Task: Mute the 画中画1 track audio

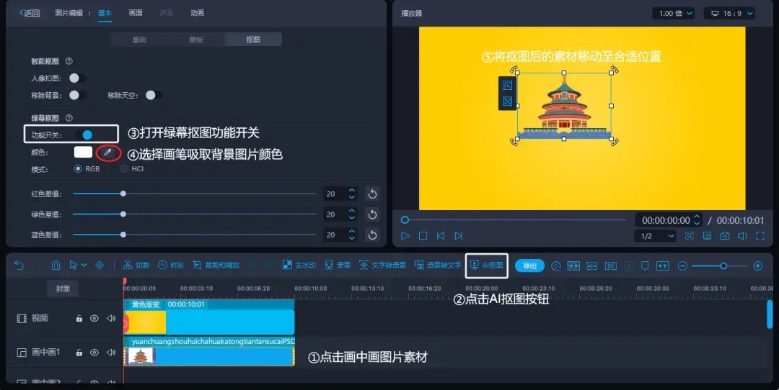Action: point(111,353)
